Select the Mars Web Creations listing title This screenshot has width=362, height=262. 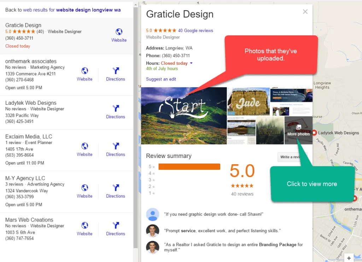point(29,220)
